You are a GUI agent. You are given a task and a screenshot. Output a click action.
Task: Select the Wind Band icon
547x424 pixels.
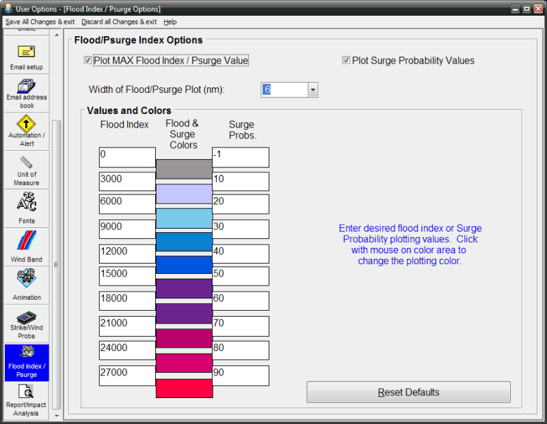(x=26, y=241)
